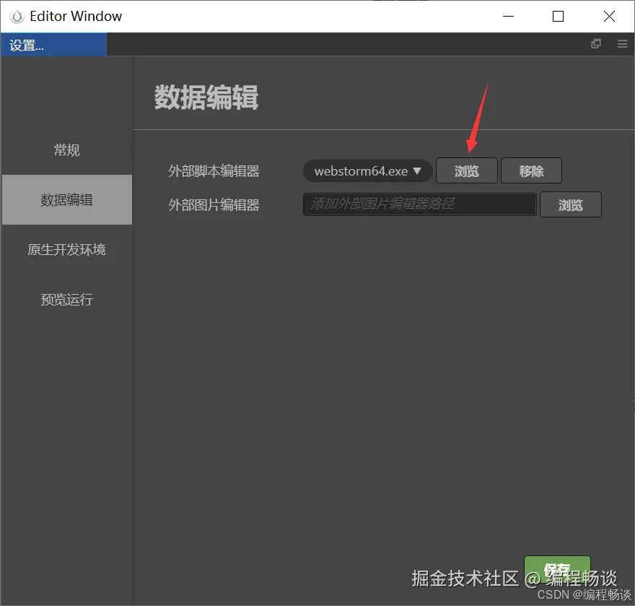Open 原生开发环境 settings section

[67, 250]
